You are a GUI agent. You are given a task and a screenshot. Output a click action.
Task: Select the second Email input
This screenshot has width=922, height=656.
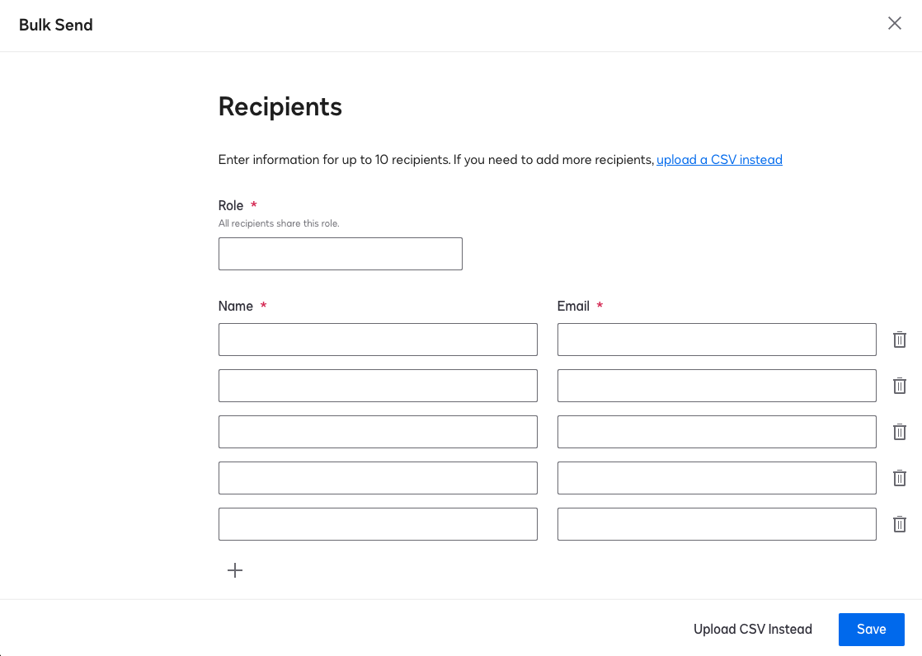[717, 386]
